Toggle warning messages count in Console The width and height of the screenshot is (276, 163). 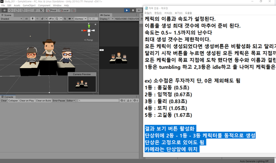click(129, 100)
